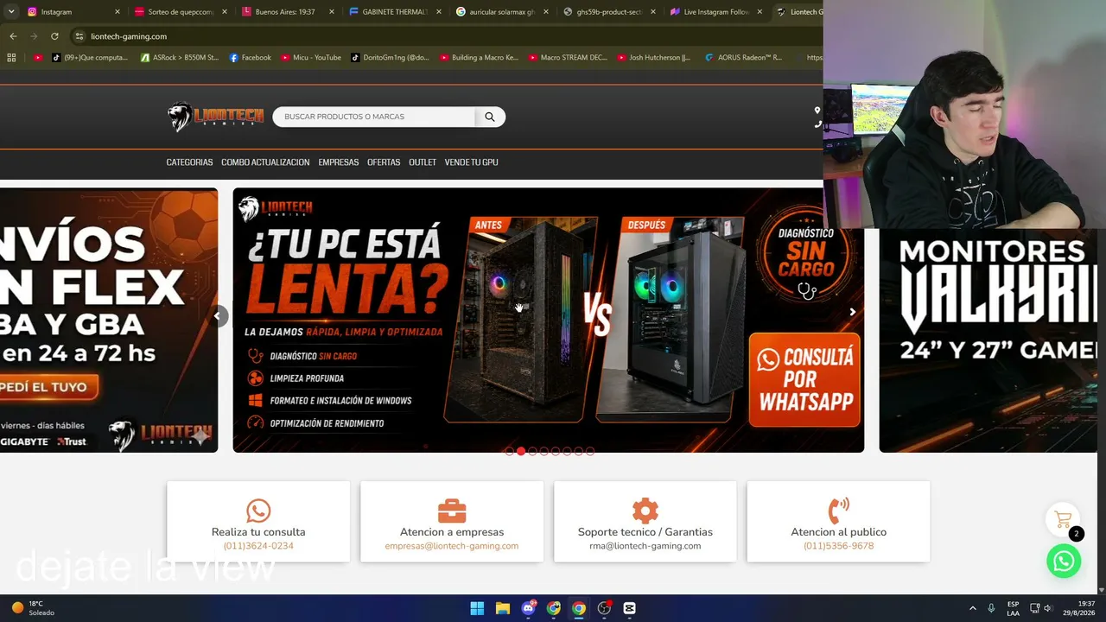1106x622 pixels.
Task: Click the PEDÍ EL TUYO banner button
Action: coord(49,387)
